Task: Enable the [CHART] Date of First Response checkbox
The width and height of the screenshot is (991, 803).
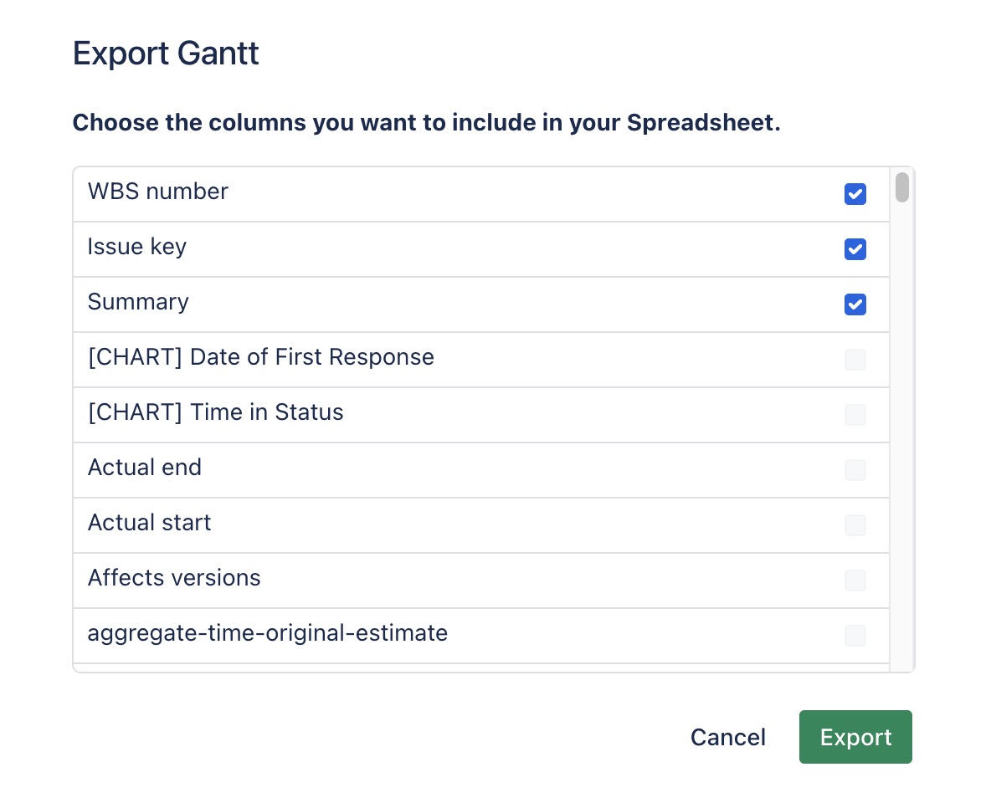Action: pos(855,360)
